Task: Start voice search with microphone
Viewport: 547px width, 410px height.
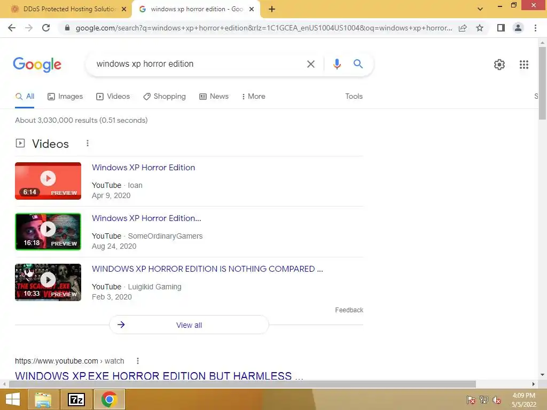Action: (x=337, y=64)
